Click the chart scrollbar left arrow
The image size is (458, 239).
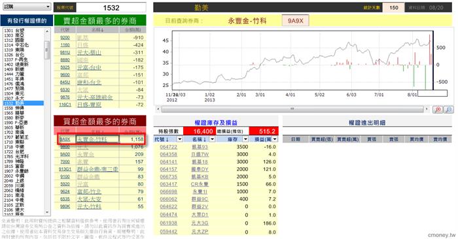pos(158,109)
